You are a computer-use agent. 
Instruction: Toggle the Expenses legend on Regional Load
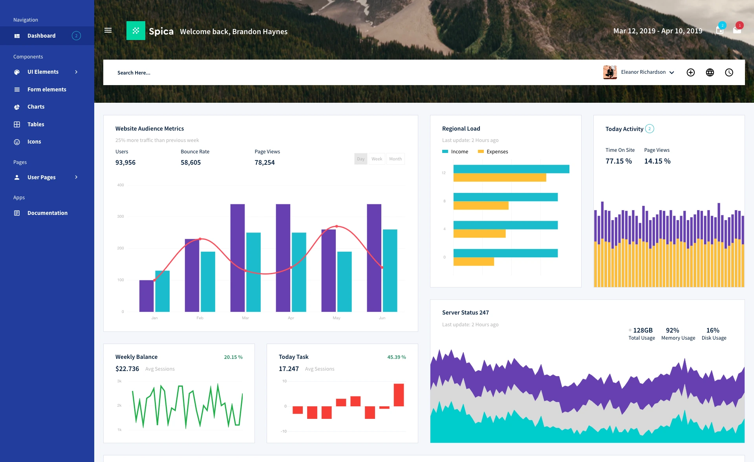[x=493, y=151]
